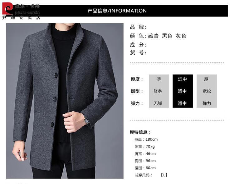Select the 黑色 color option
The width and height of the screenshot is (234, 184).
click(x=167, y=36)
